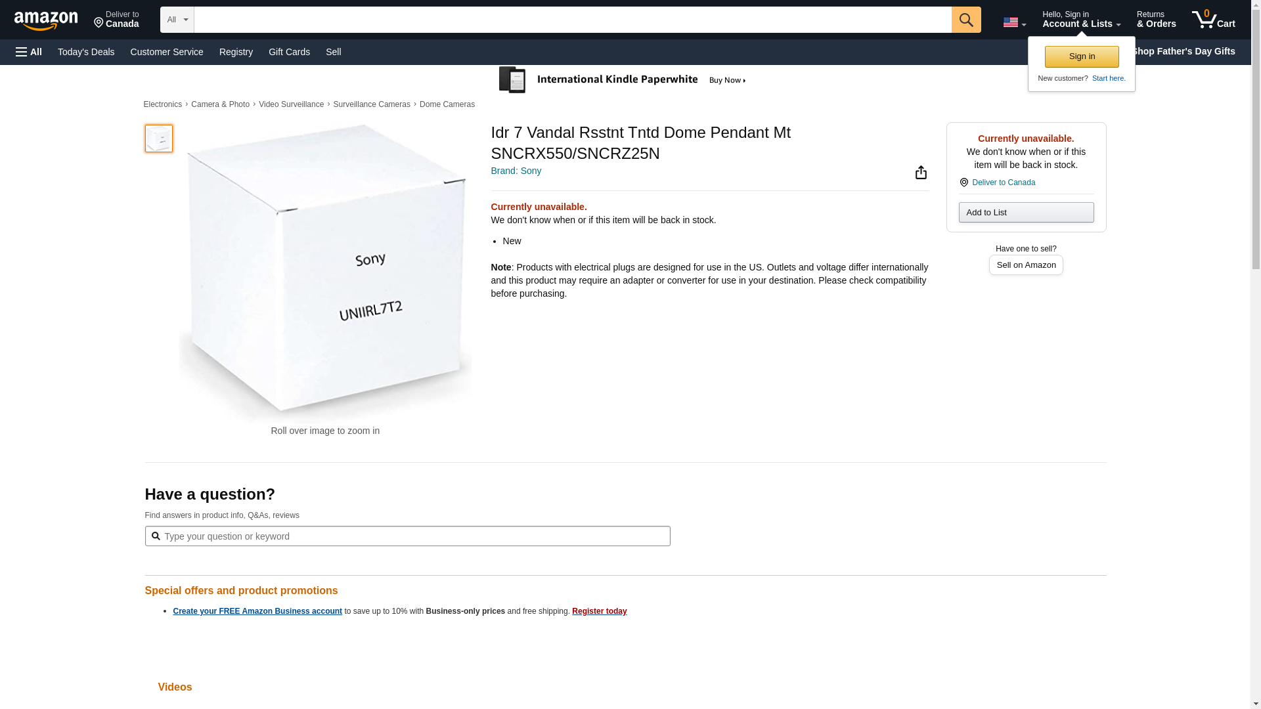The width and height of the screenshot is (1261, 709).
Task: Click the yellow Sign in button
Action: click(1081, 56)
